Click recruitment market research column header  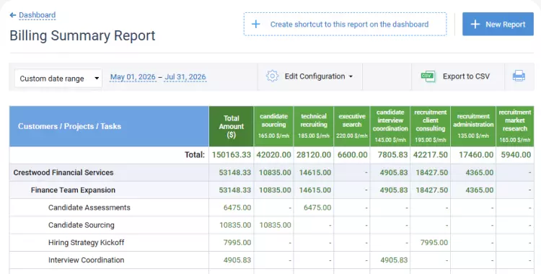(x=515, y=126)
